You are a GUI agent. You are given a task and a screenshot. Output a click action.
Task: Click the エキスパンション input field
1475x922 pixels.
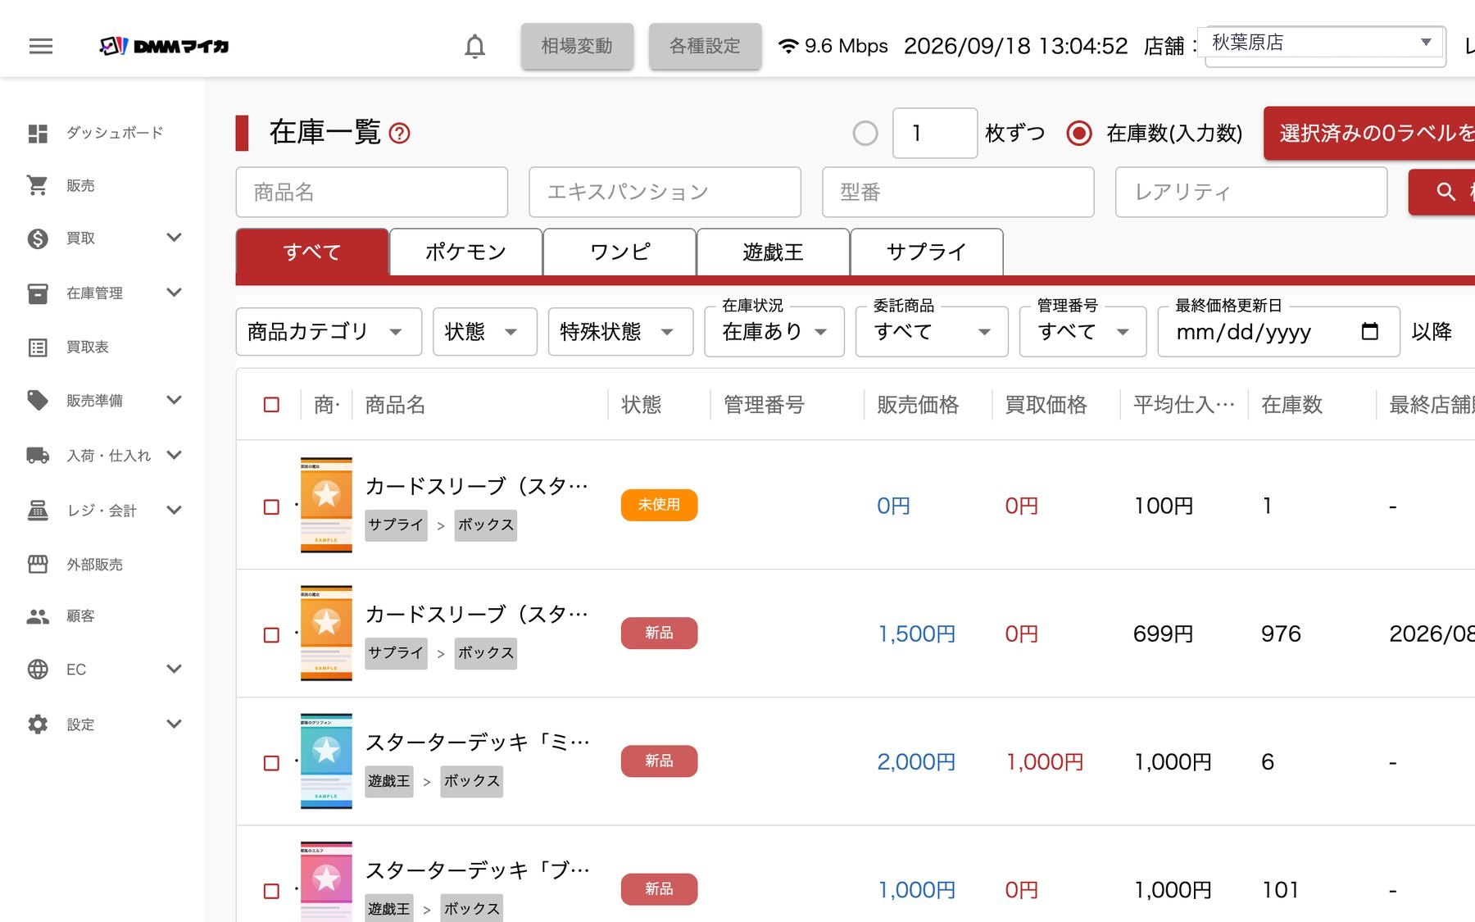tap(665, 192)
